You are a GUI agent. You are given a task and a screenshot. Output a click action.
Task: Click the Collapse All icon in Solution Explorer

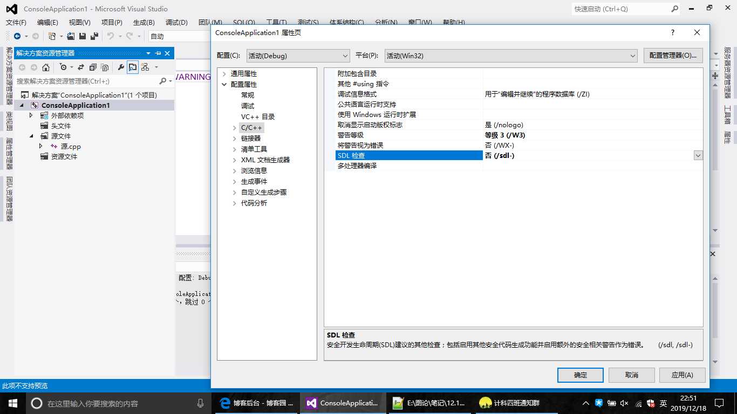tap(93, 67)
